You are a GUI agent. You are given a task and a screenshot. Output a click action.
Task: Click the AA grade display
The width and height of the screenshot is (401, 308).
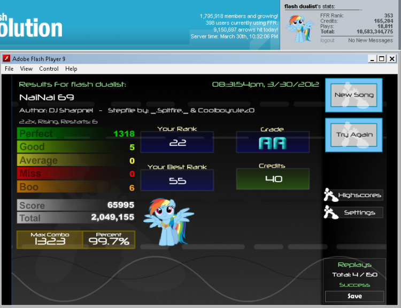tap(273, 142)
